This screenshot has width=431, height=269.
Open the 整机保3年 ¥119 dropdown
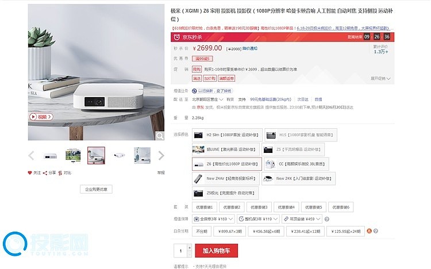coord(258,219)
